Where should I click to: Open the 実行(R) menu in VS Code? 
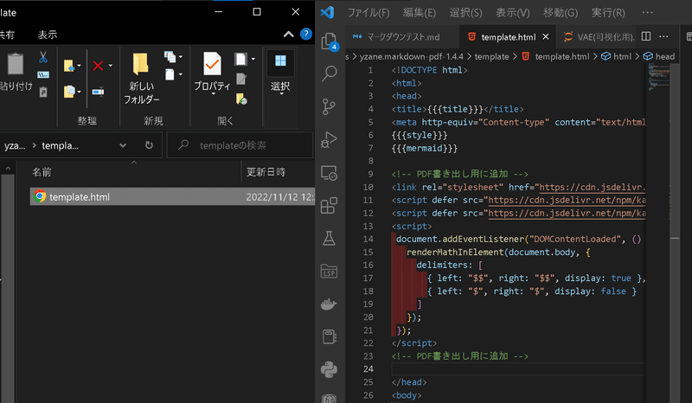click(608, 13)
